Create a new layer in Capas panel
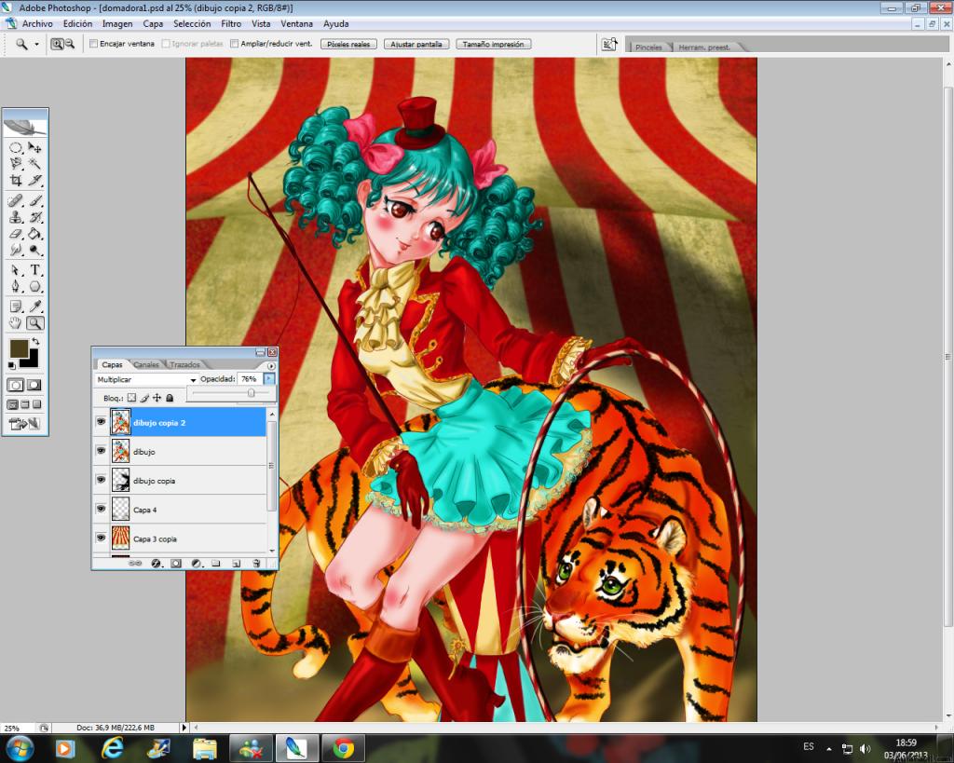This screenshot has width=954, height=763. click(236, 564)
